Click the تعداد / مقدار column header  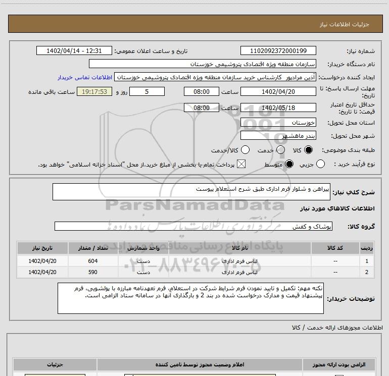[93, 248]
